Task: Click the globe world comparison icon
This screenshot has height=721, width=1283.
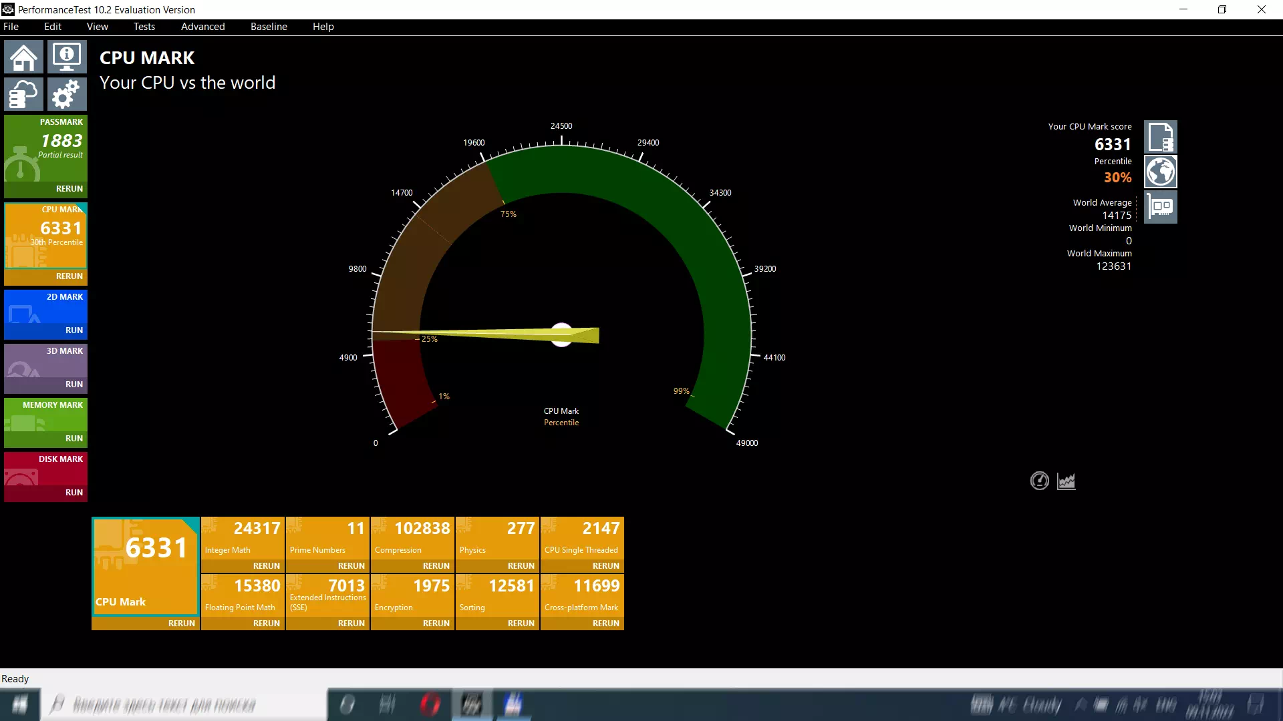Action: [x=1161, y=172]
